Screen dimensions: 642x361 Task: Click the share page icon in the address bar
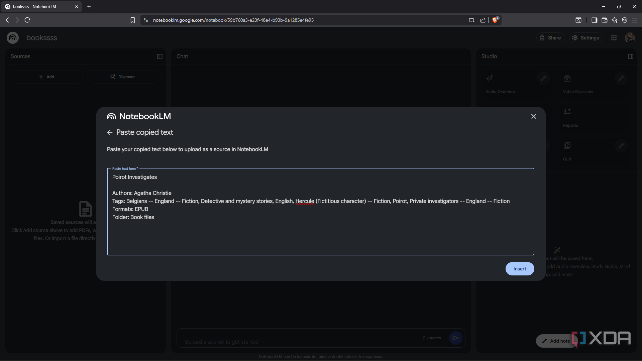click(x=483, y=20)
